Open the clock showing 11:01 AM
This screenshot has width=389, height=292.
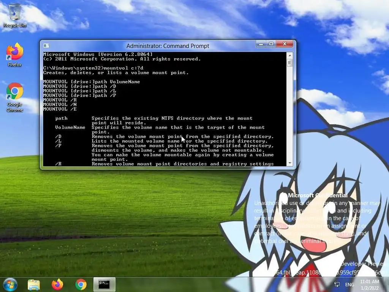pyautogui.click(x=370, y=285)
